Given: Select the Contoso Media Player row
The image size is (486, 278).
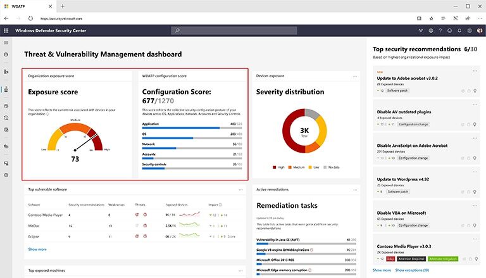Looking at the screenshot, I should 135,215.
